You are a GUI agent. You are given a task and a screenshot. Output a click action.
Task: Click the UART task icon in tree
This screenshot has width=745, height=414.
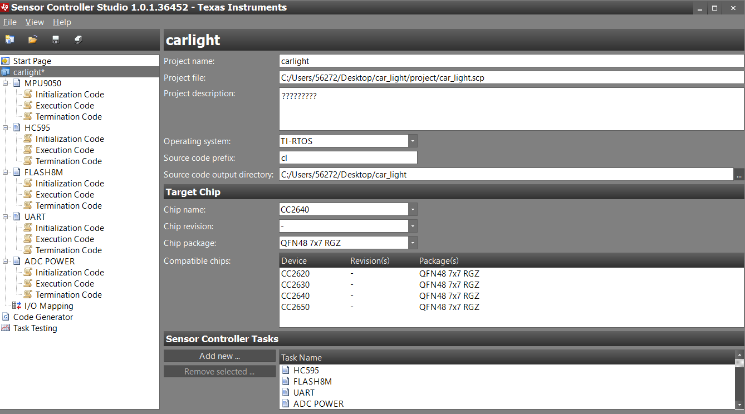(17, 216)
